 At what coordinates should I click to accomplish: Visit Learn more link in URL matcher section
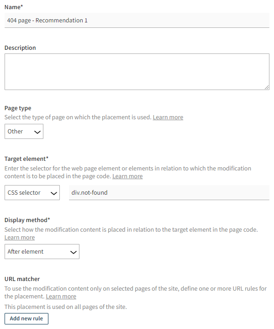[61, 297]
